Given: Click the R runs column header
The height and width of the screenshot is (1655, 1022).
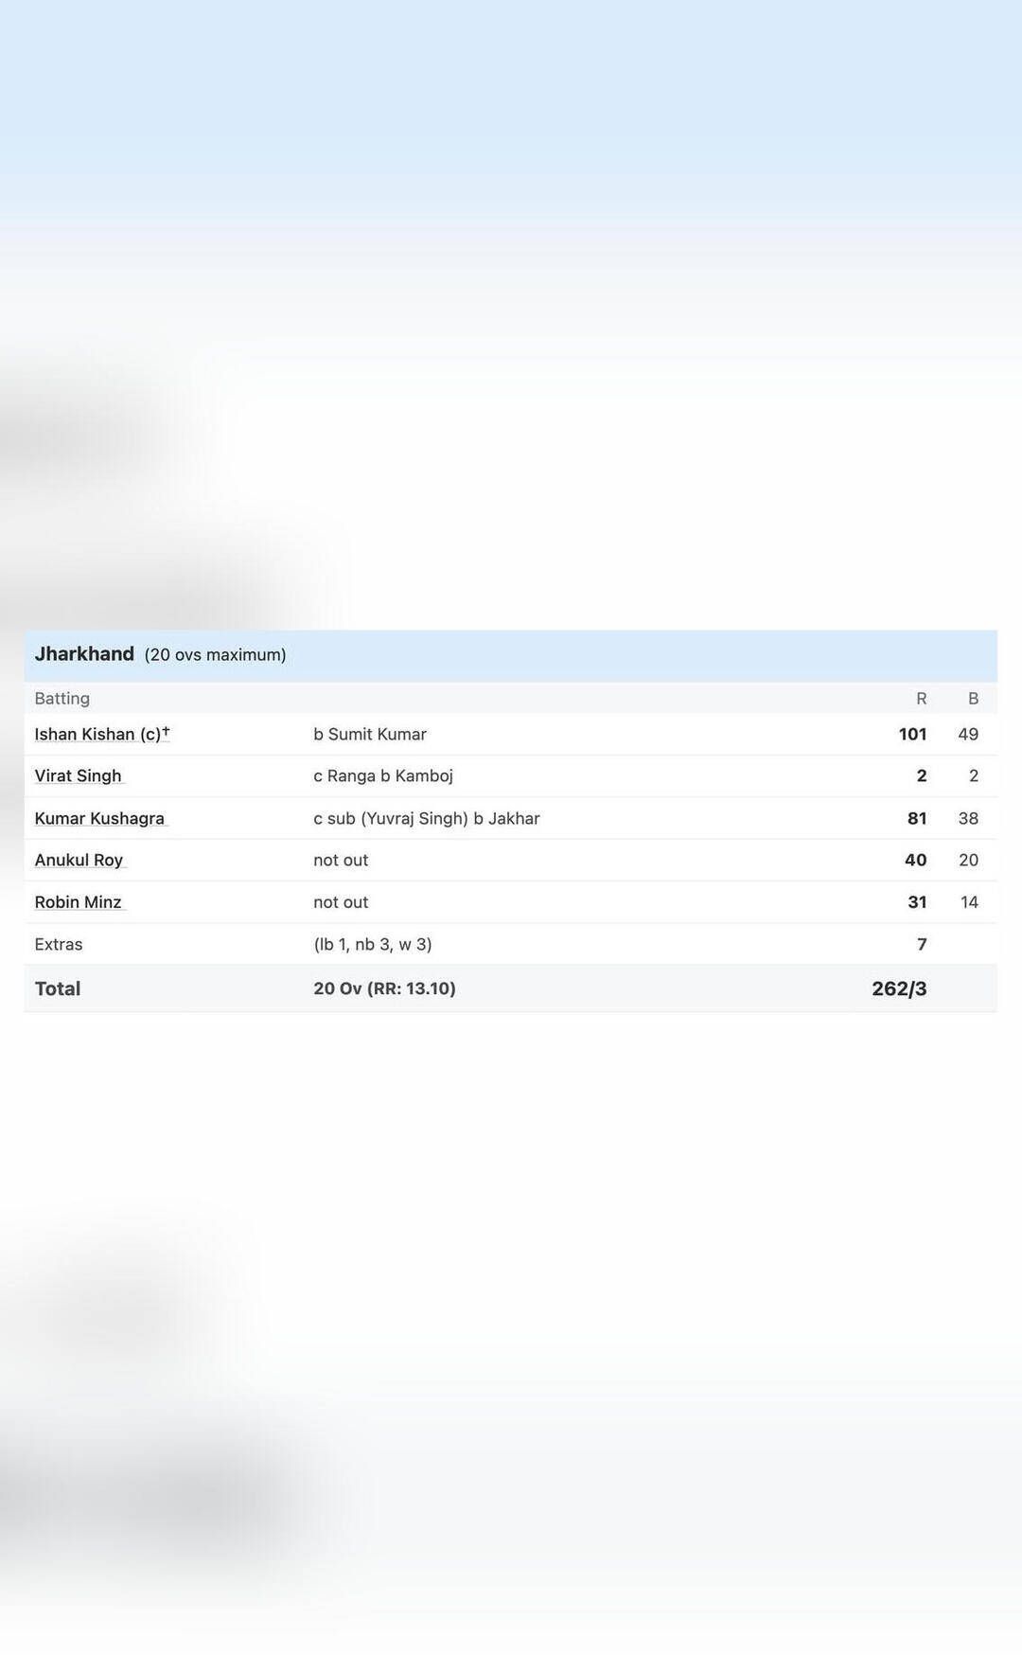Looking at the screenshot, I should (x=921, y=699).
